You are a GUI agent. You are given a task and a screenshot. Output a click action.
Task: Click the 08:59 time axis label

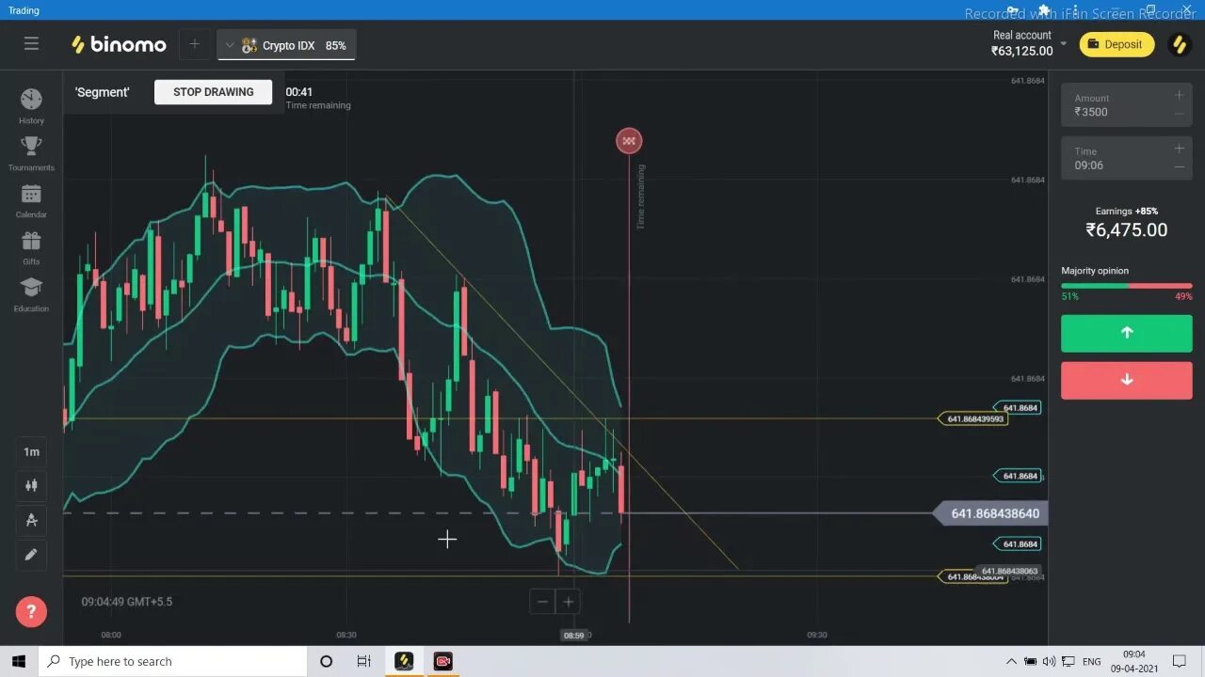(573, 636)
